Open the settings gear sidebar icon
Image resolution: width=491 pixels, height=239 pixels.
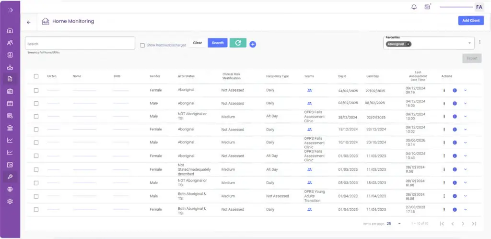[10, 202]
